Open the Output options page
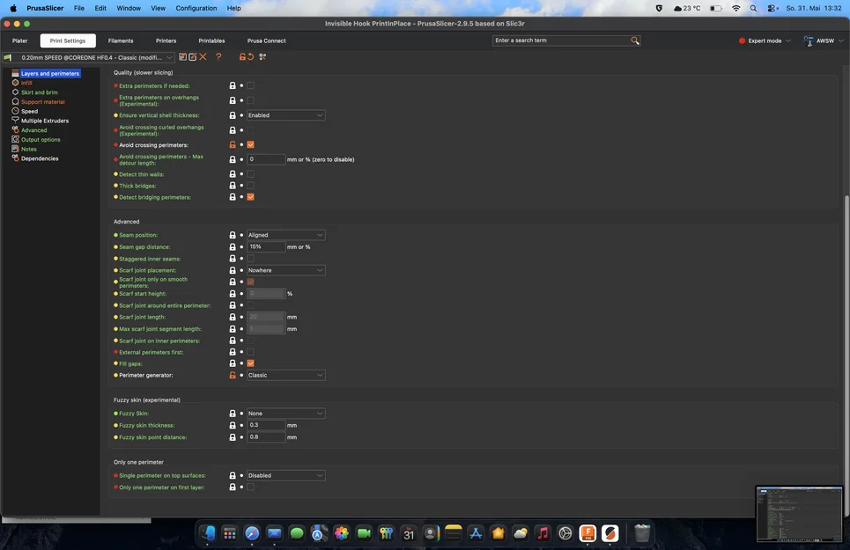This screenshot has width=850, height=550. [x=41, y=140]
